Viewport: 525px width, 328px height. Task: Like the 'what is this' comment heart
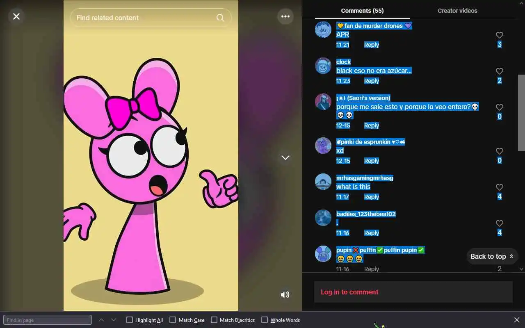tap(499, 187)
